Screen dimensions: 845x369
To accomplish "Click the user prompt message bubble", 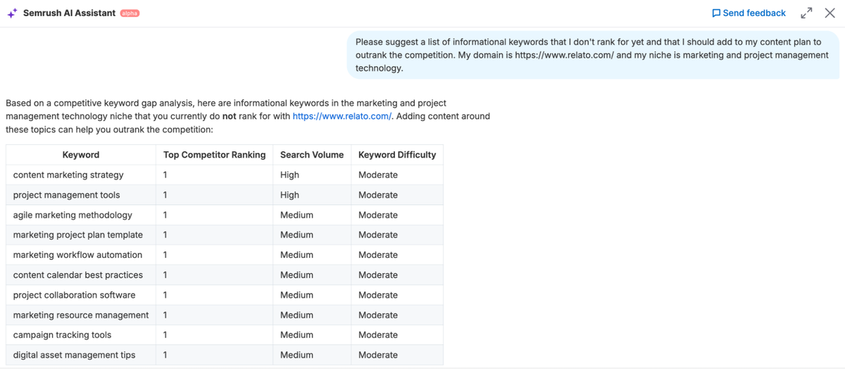I will click(x=591, y=55).
